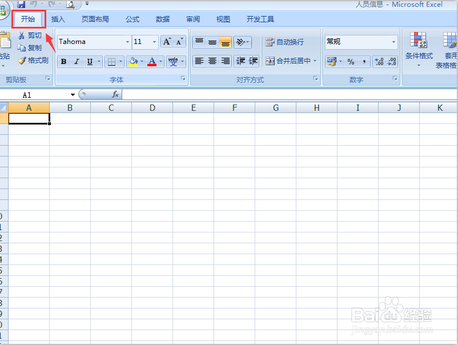
Task: Increase indent icon
Action: (x=253, y=61)
